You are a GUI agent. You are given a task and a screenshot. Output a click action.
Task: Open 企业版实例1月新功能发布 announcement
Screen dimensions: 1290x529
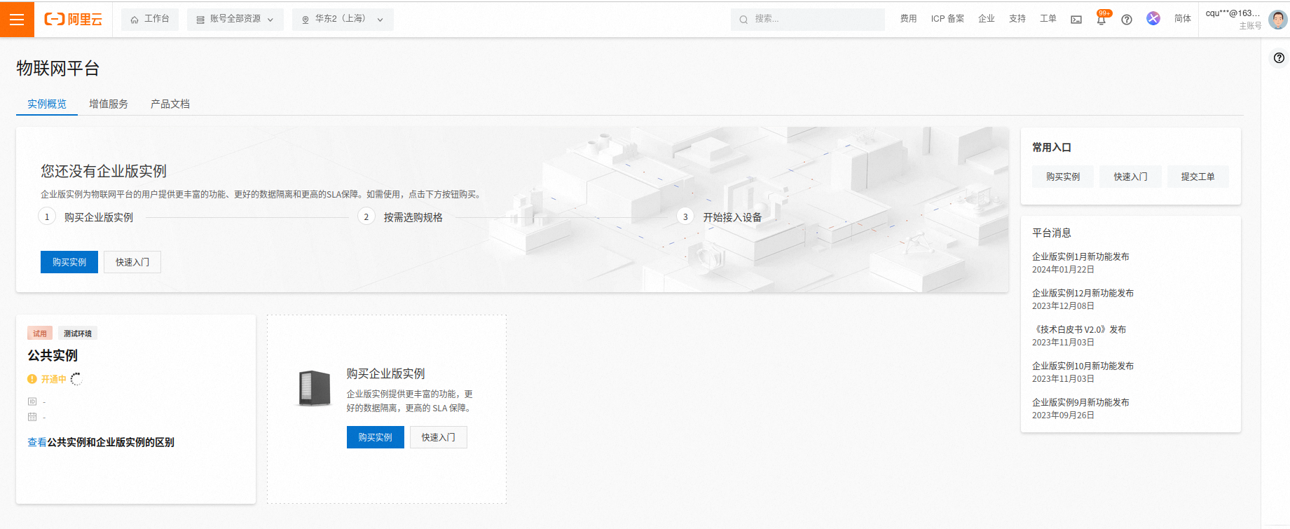[1080, 256]
